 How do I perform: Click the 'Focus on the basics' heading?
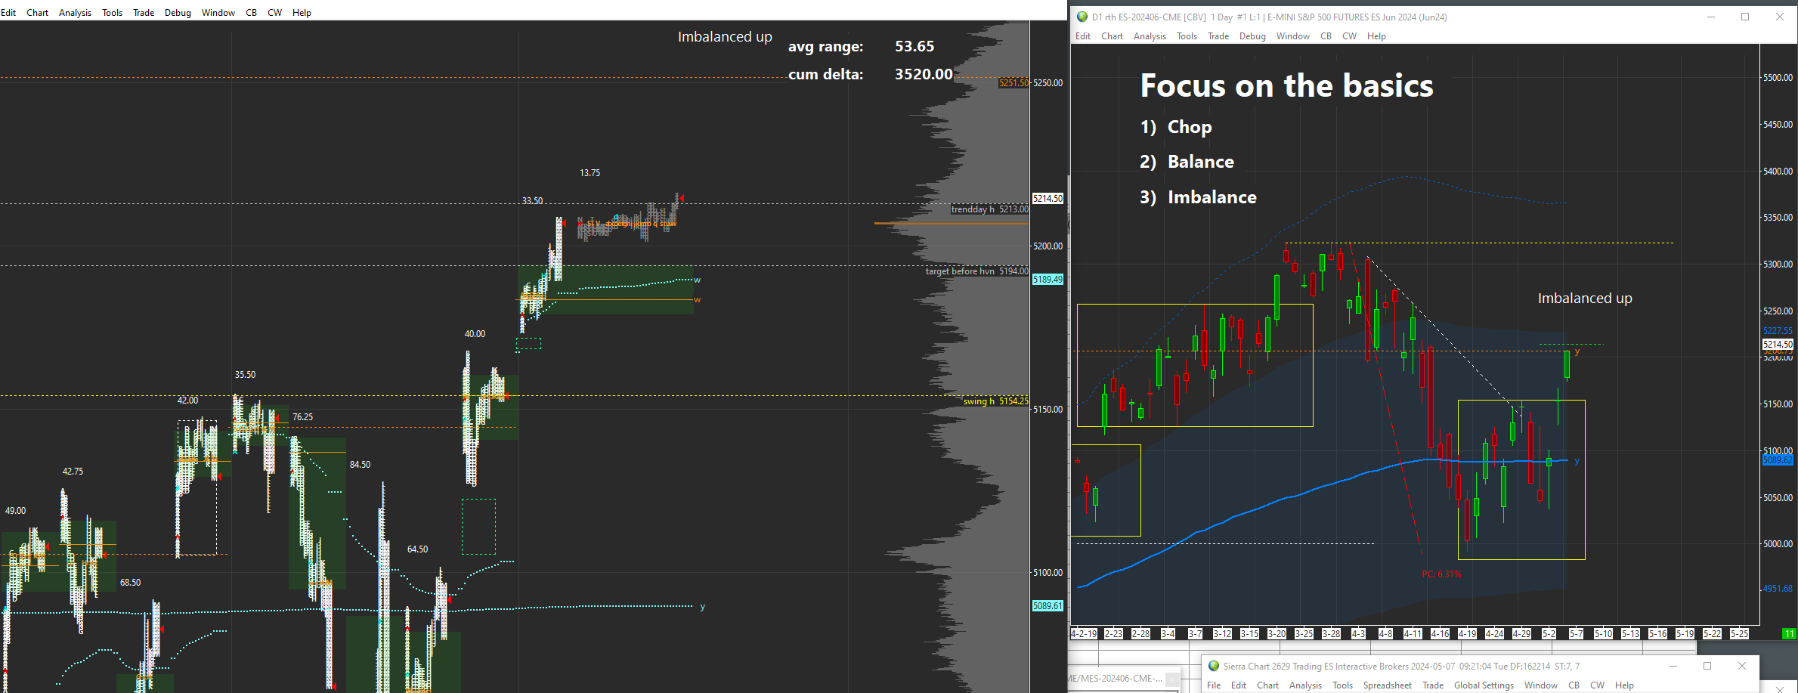1286,85
